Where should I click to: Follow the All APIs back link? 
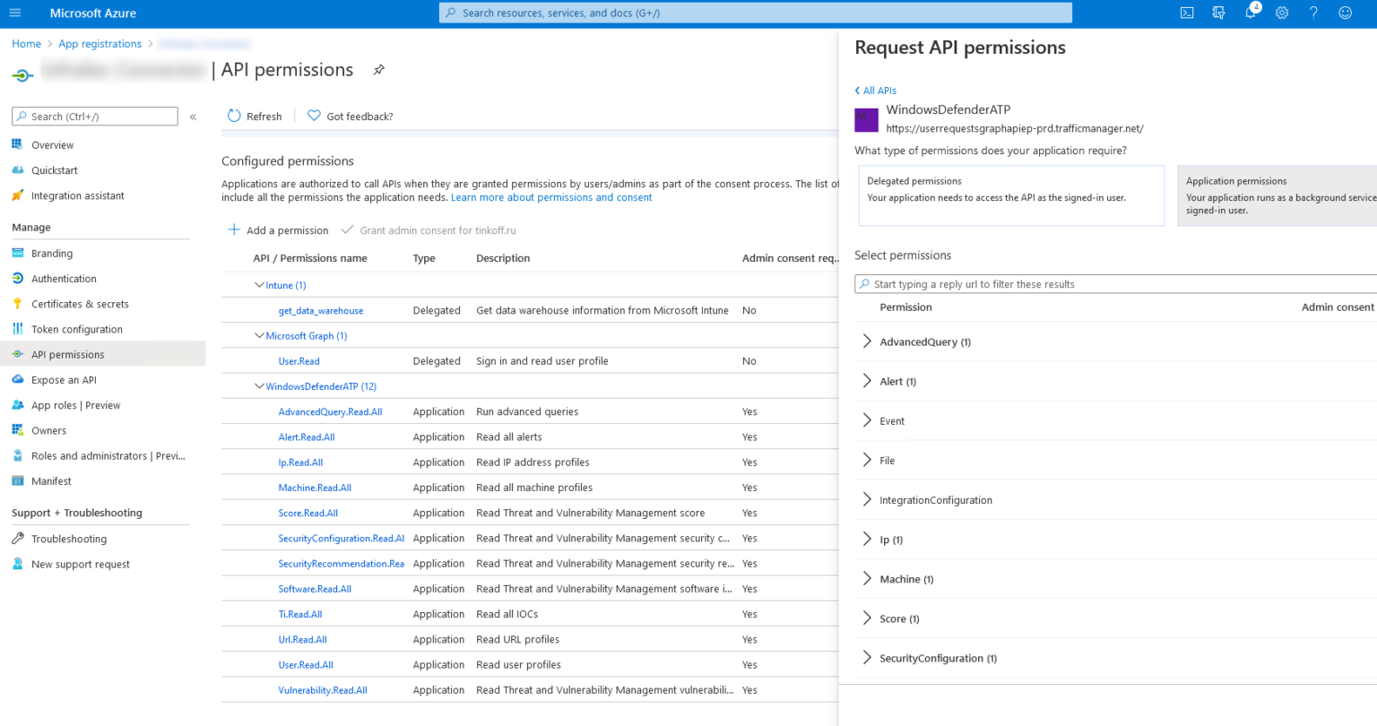(875, 90)
